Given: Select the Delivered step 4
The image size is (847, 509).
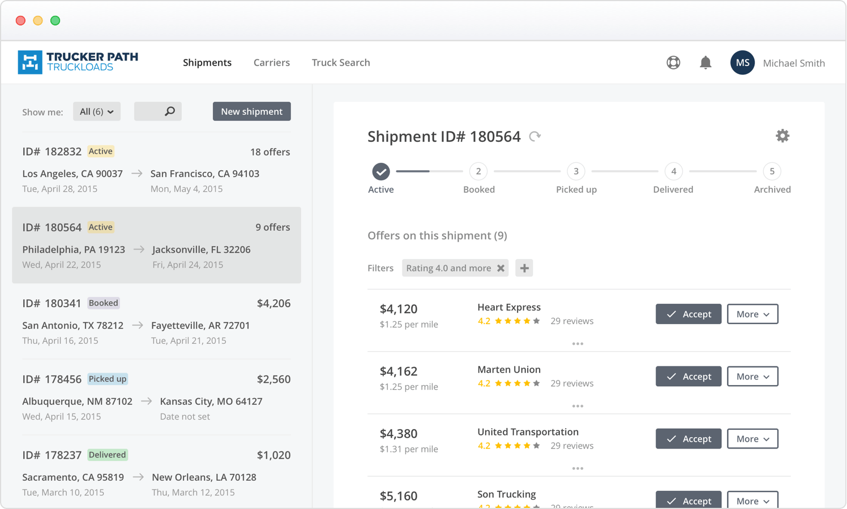Looking at the screenshot, I should coord(674,171).
